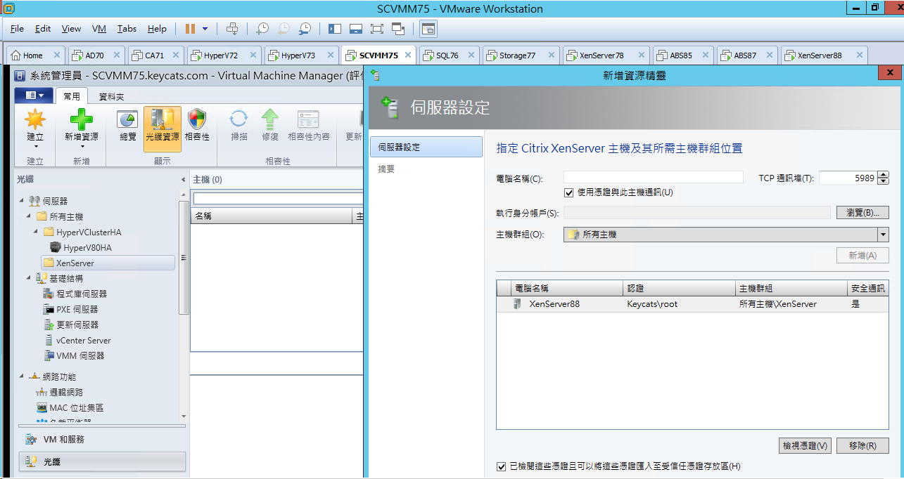Click the send Ctrl+Alt+Del toolbar icon
The height and width of the screenshot is (479, 904).
point(232,29)
